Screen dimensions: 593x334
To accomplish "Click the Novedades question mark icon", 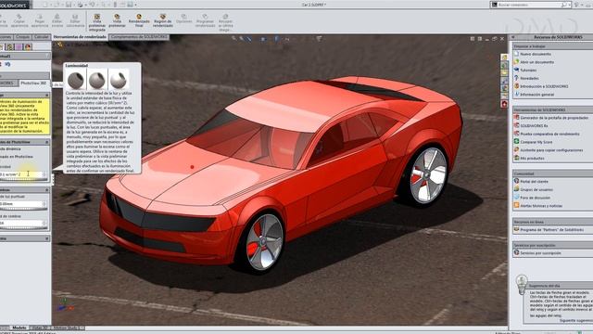I will (x=516, y=78).
